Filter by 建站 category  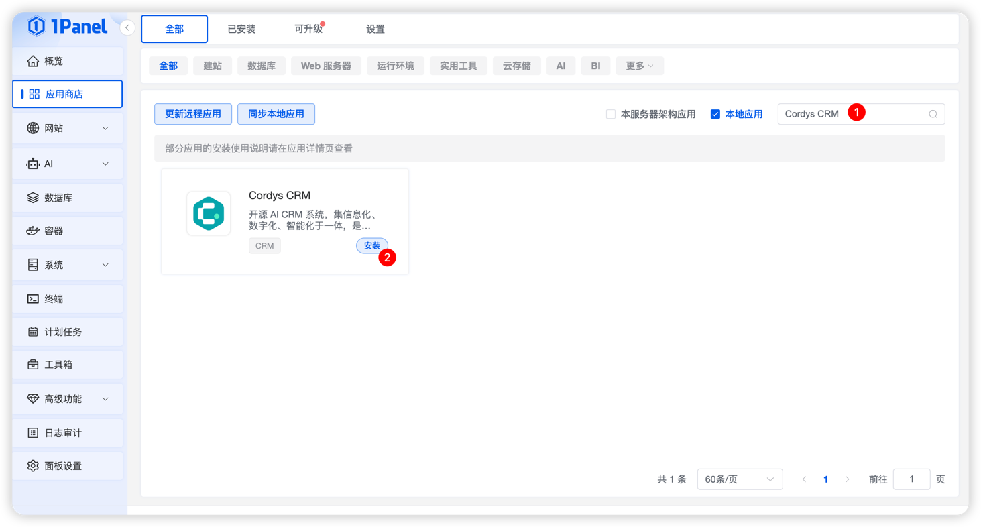coord(213,66)
